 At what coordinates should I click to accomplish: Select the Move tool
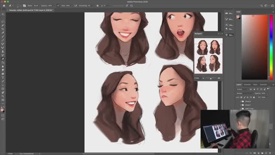(3, 14)
